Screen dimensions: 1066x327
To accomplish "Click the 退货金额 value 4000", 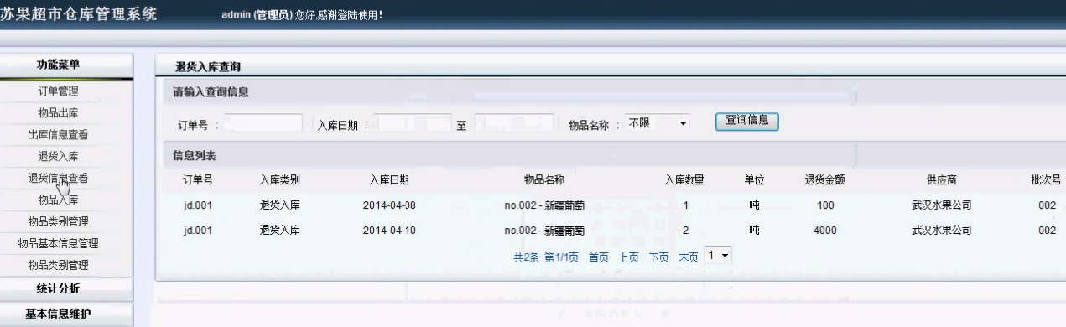I will (824, 231).
